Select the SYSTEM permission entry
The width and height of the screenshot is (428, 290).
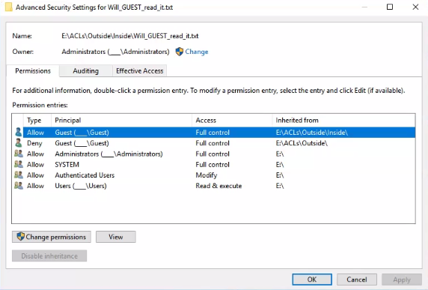click(214, 164)
